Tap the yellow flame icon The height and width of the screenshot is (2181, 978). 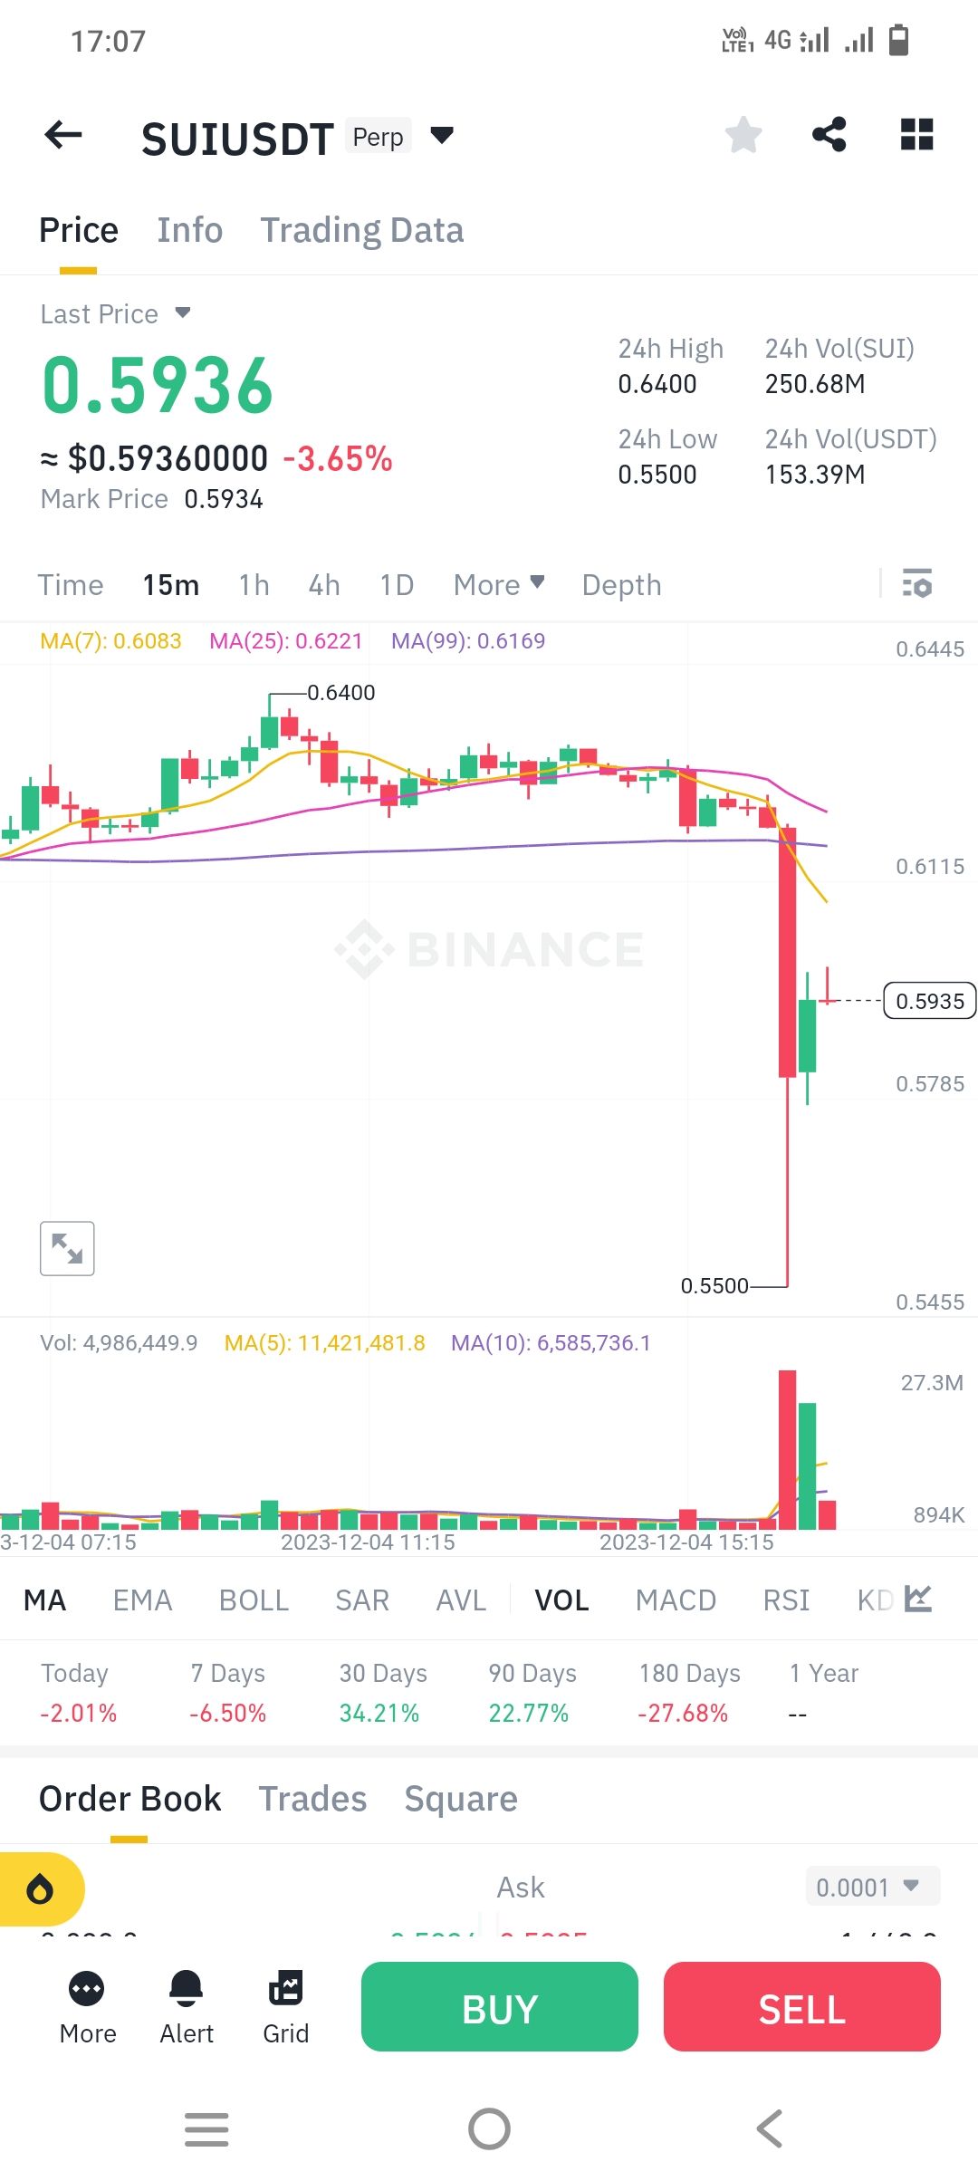point(40,1889)
